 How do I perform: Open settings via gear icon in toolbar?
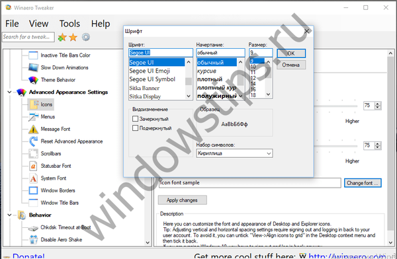tap(86, 37)
